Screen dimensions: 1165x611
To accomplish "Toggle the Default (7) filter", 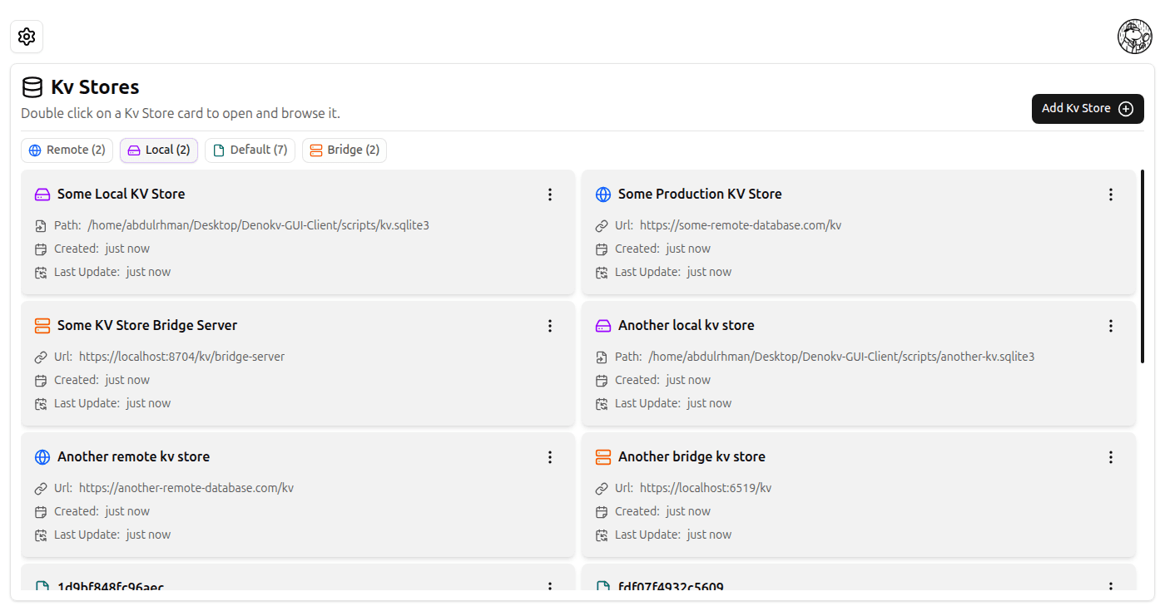I will (250, 150).
